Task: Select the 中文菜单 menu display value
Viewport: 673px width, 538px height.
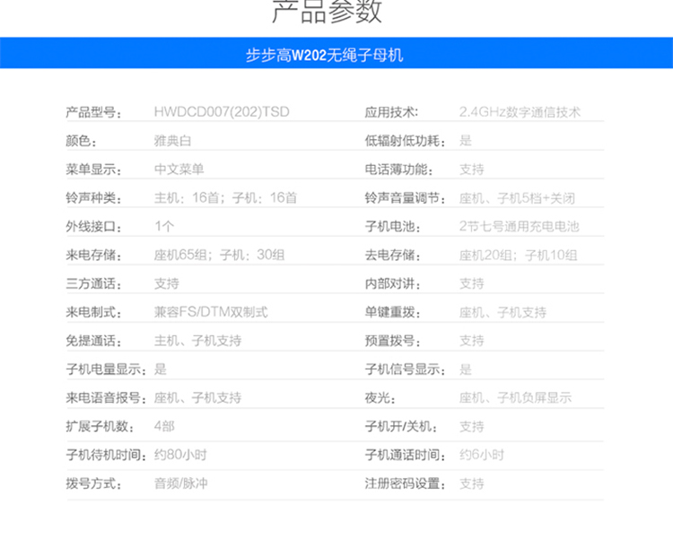Action: [x=179, y=169]
